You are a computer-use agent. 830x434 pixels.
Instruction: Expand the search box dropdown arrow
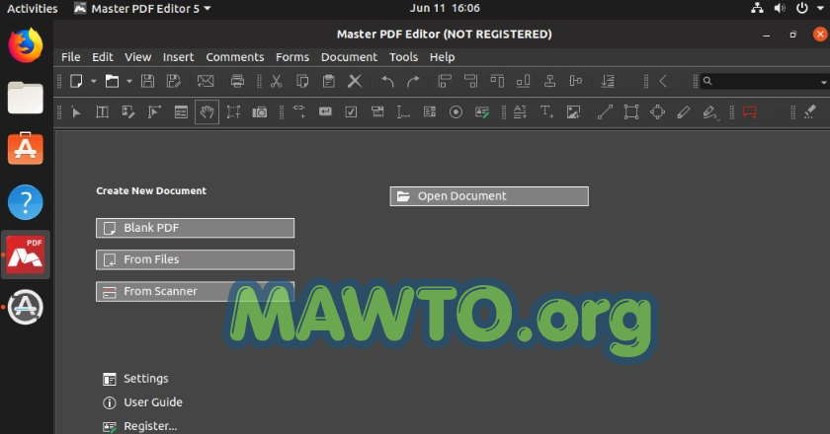(x=824, y=83)
